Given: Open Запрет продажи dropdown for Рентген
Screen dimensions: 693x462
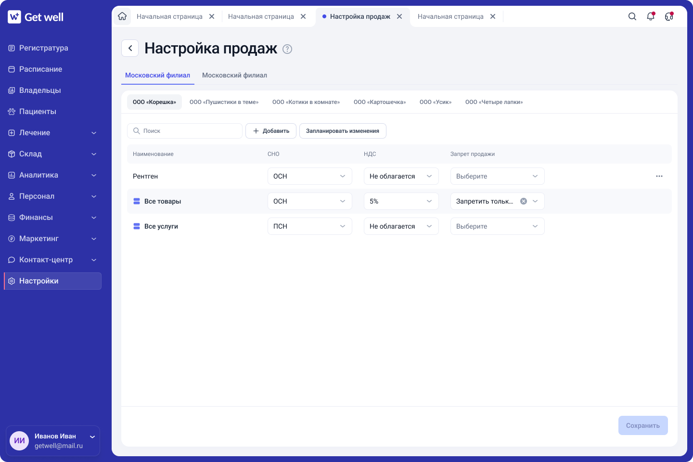Looking at the screenshot, I should pos(498,176).
